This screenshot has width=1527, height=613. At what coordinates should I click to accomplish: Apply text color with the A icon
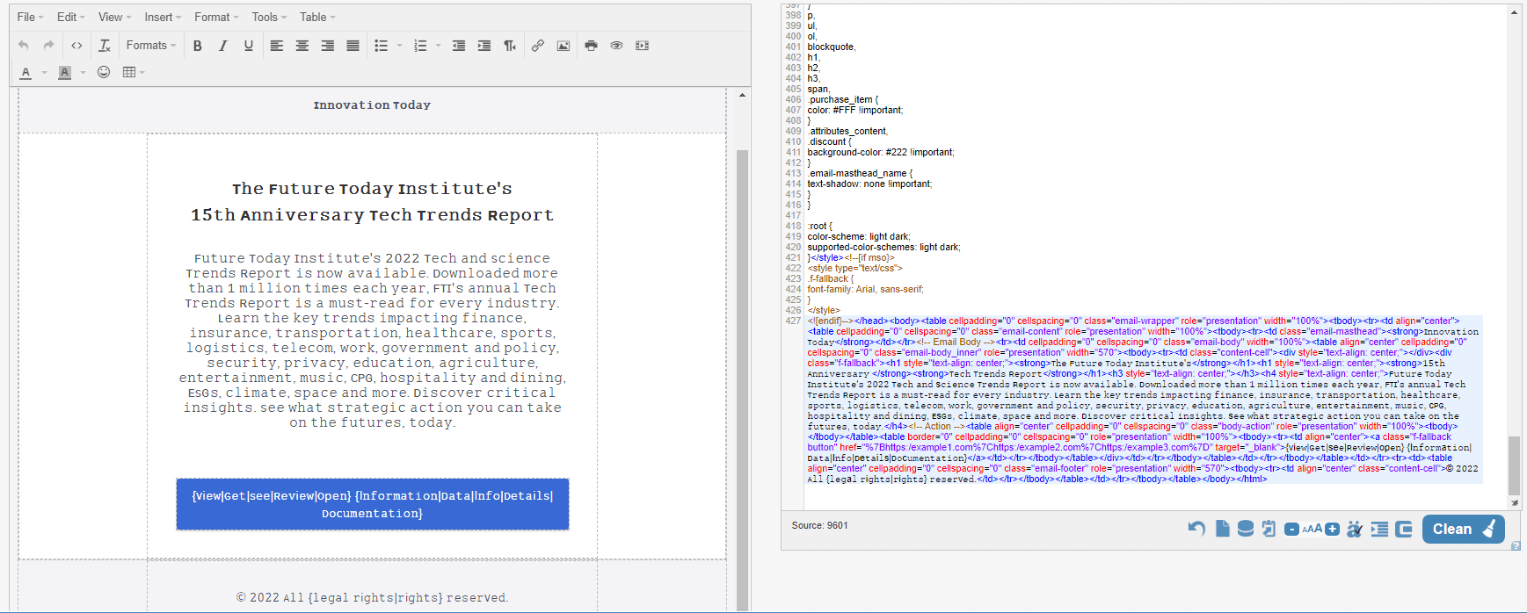(25, 73)
